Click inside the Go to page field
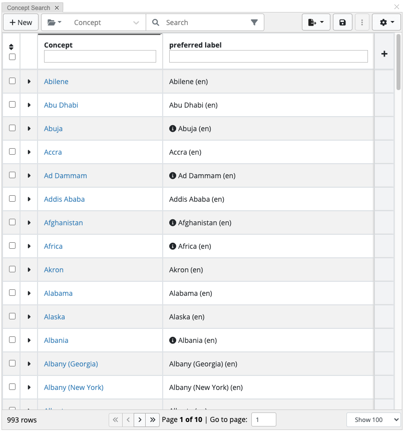This screenshot has width=403, height=431. click(x=263, y=419)
